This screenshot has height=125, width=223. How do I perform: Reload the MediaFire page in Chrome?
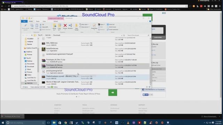[x=9, y=6]
